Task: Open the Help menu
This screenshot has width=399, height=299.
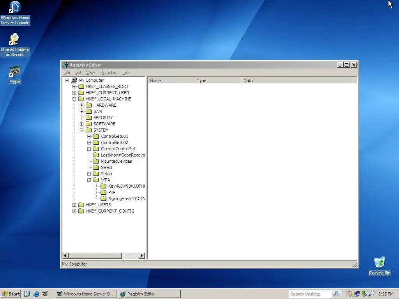Action: coord(126,72)
